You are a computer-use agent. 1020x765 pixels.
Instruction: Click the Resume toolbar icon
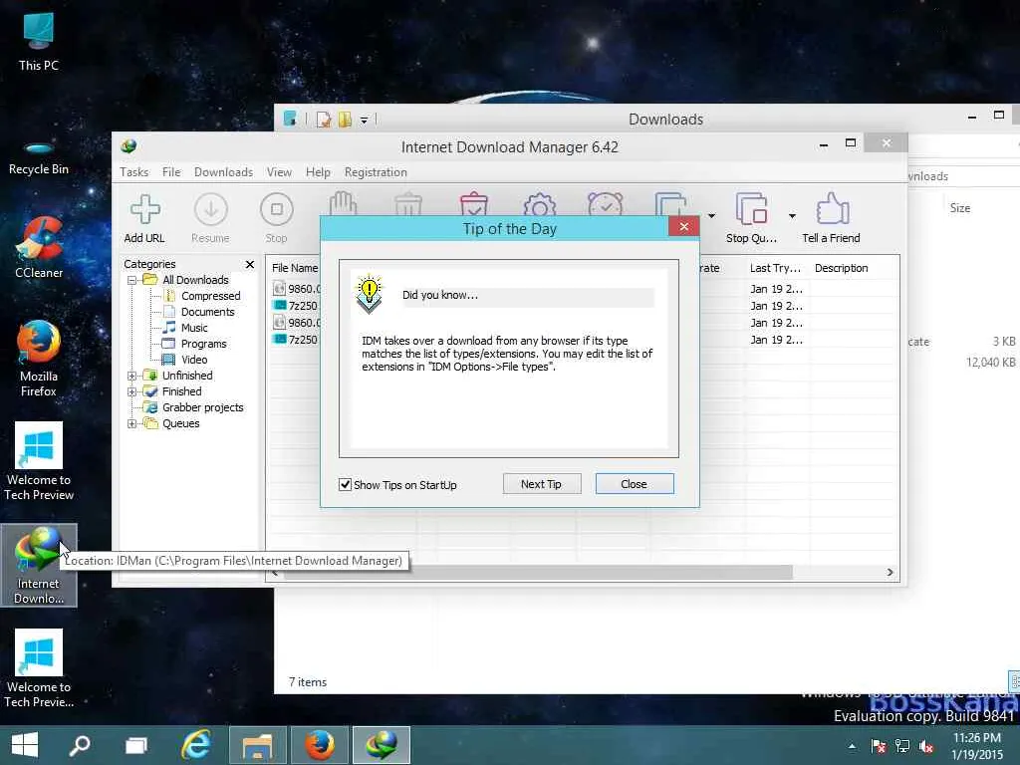click(211, 218)
